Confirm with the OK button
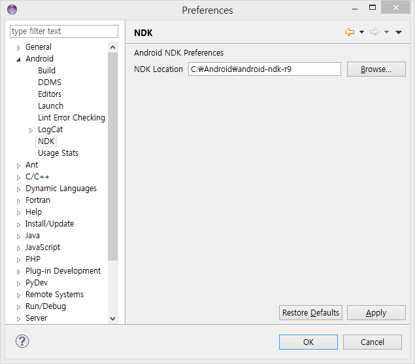415x364 pixels. pos(308,342)
